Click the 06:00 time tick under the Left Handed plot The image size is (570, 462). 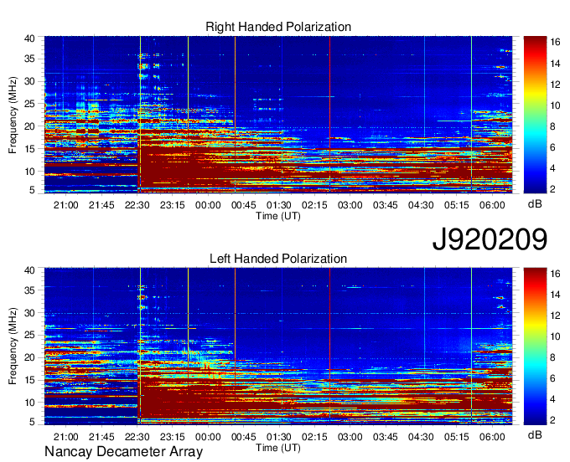coord(492,437)
